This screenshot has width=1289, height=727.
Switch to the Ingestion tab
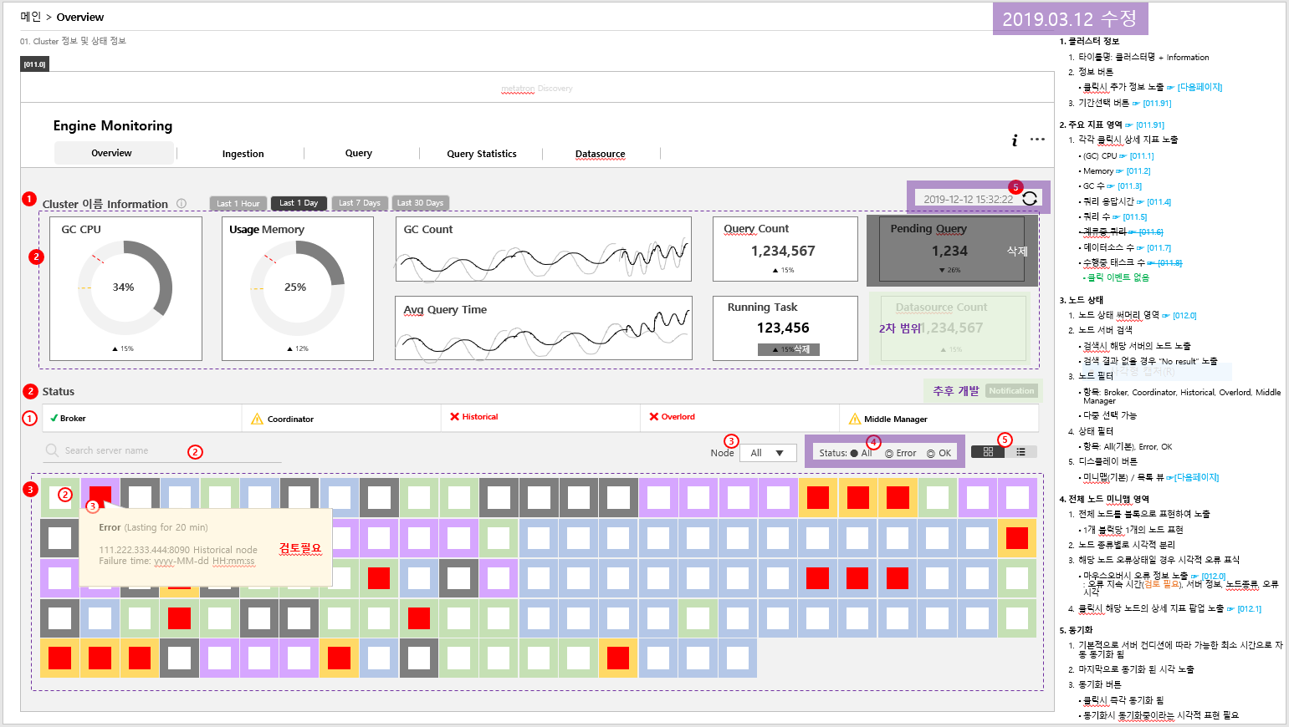pos(242,154)
